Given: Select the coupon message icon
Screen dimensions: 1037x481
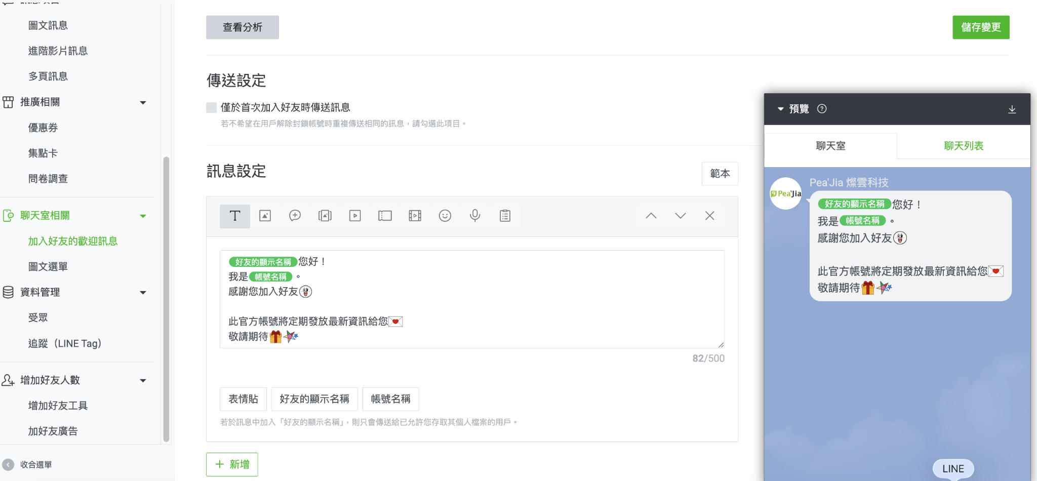Looking at the screenshot, I should pyautogui.click(x=385, y=215).
